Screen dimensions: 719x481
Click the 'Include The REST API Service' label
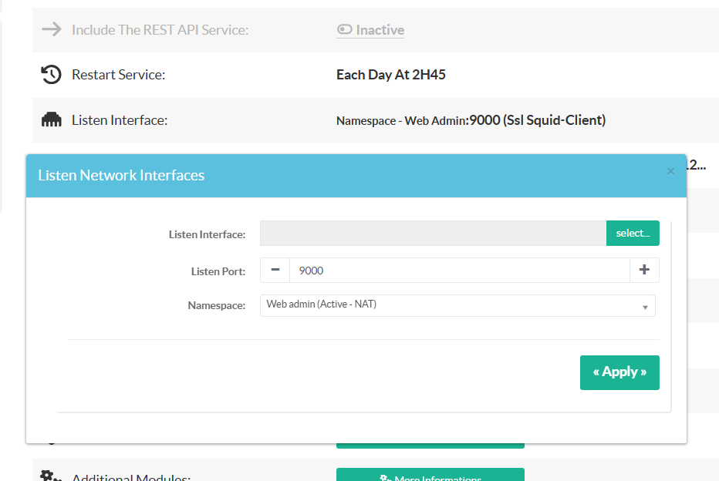(x=160, y=30)
